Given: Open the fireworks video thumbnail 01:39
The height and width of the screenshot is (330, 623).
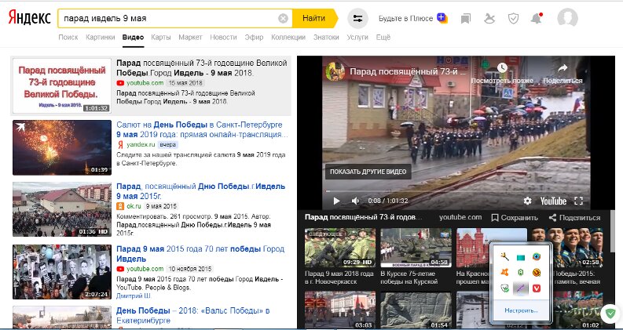Looking at the screenshot, I should coord(62,147).
